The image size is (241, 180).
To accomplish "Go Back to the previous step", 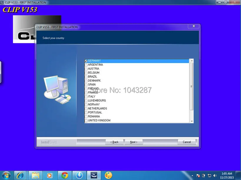I will (114, 142).
